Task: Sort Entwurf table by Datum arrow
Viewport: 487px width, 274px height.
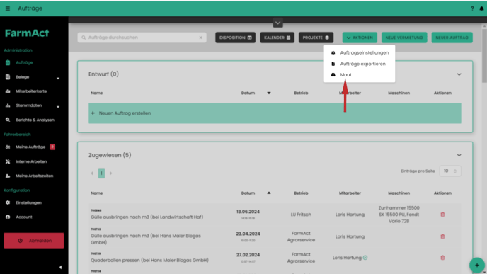Action: [x=269, y=93]
